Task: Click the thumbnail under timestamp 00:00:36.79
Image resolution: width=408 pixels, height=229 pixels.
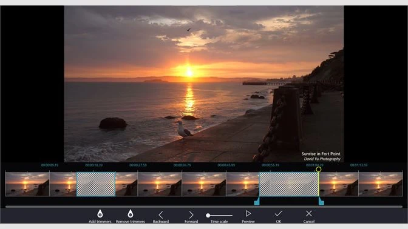Action: (x=204, y=184)
